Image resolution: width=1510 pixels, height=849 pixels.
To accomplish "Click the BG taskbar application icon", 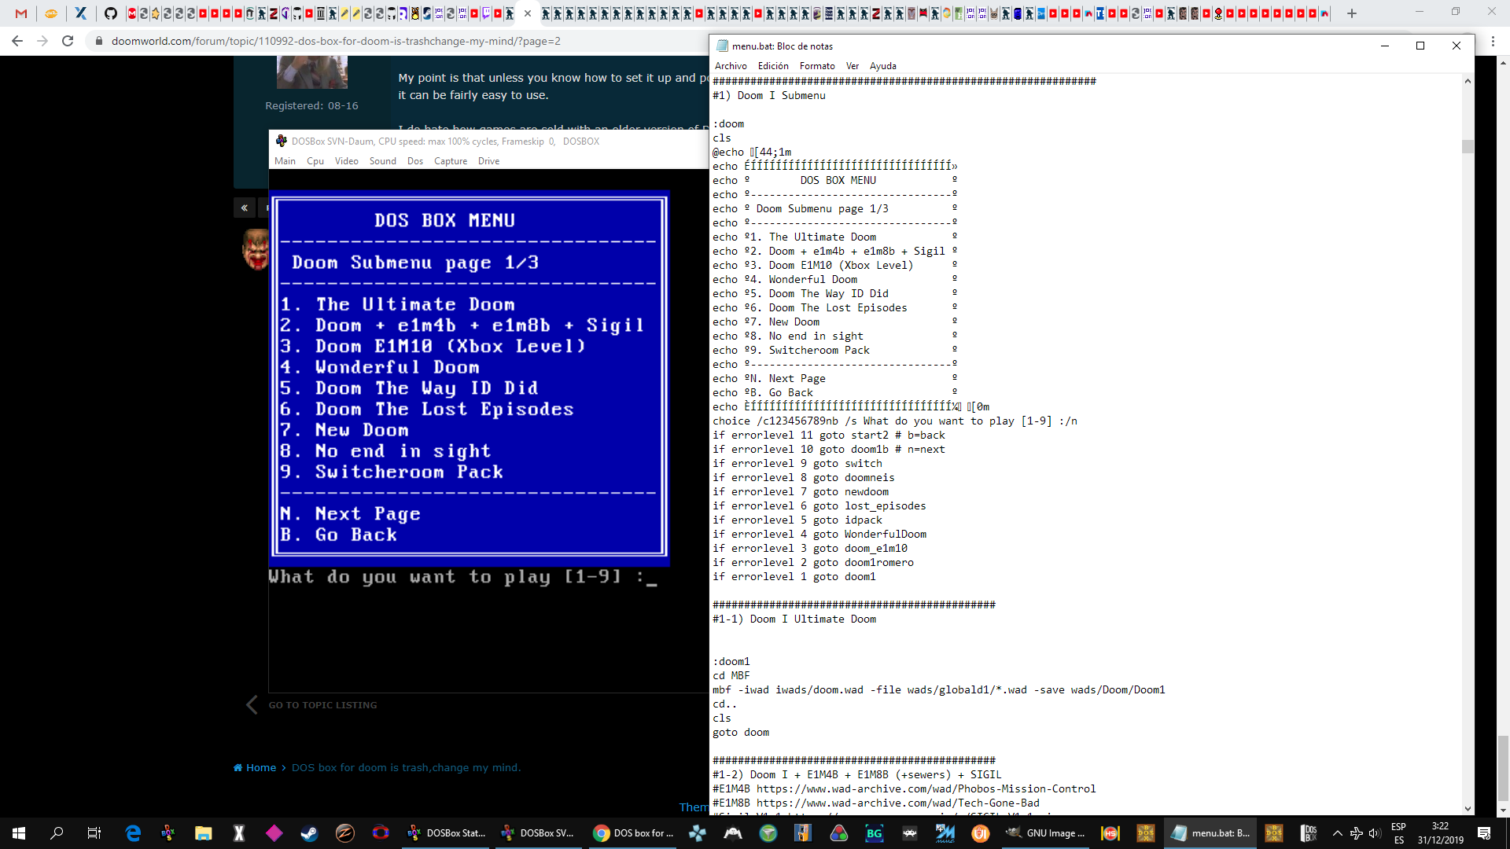I will 874,833.
